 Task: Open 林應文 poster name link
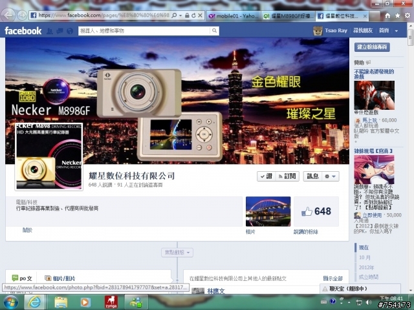point(216,291)
